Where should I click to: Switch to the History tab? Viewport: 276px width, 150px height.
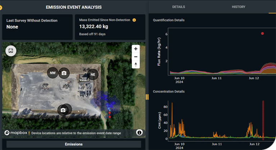coord(238,7)
